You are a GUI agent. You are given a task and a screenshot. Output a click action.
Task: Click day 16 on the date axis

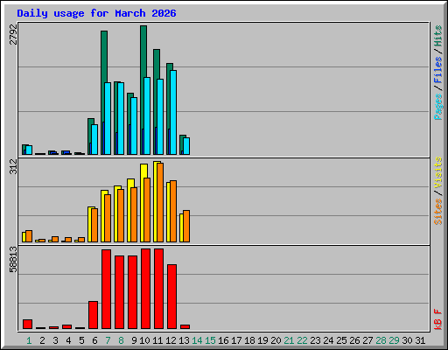point(223,340)
